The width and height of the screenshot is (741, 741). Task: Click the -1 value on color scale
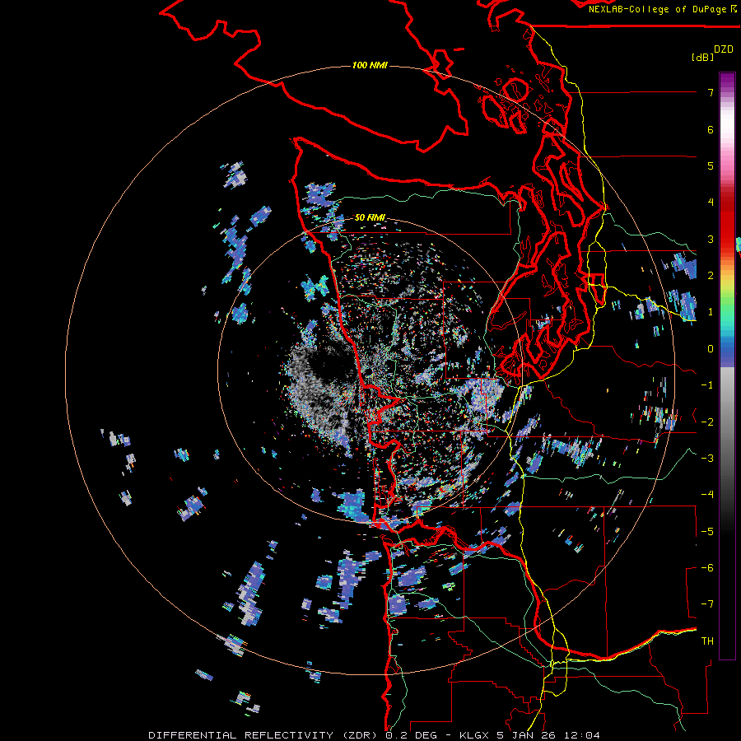[x=707, y=385]
